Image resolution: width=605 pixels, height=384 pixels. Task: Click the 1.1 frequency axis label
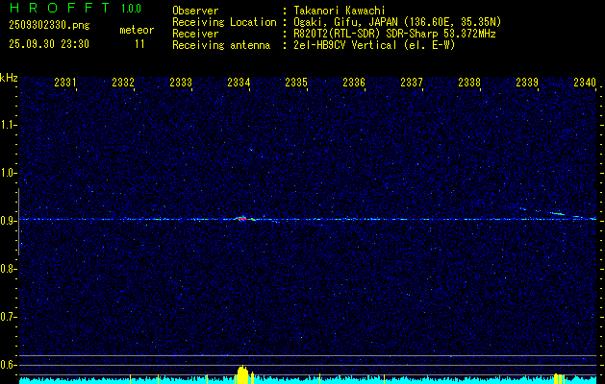click(9, 124)
